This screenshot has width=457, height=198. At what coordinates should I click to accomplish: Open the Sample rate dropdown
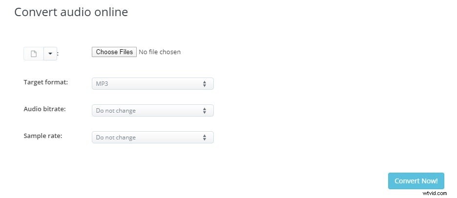[x=152, y=138]
